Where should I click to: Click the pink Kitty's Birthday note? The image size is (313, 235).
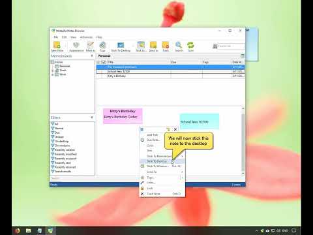click(x=123, y=116)
